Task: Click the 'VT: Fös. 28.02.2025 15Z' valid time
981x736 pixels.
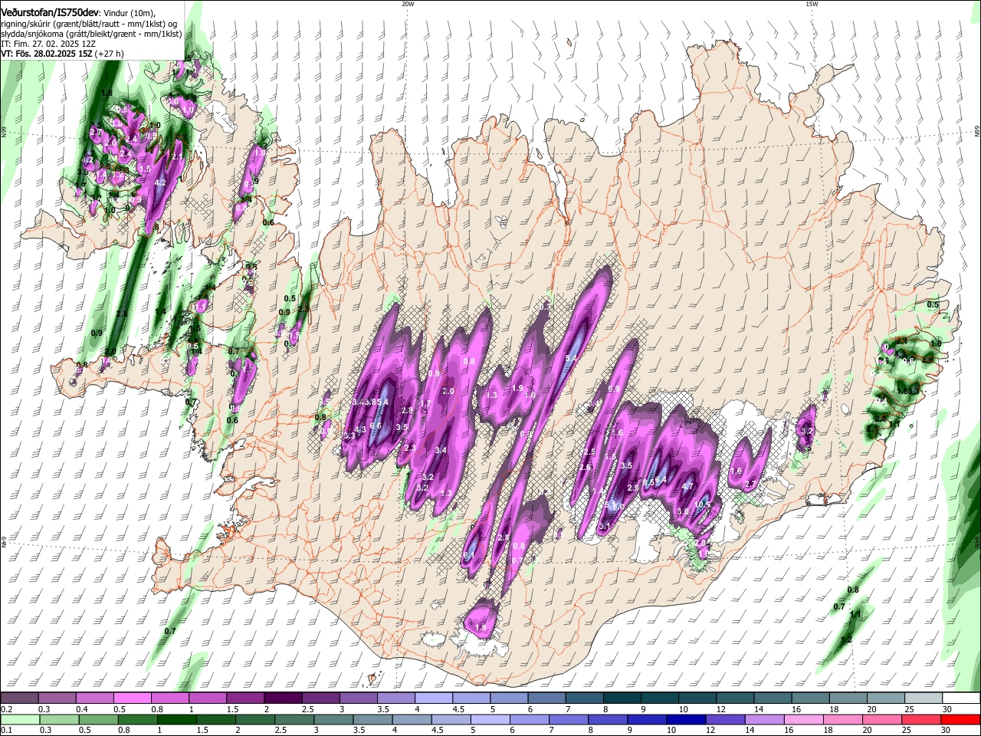Action: (x=46, y=54)
